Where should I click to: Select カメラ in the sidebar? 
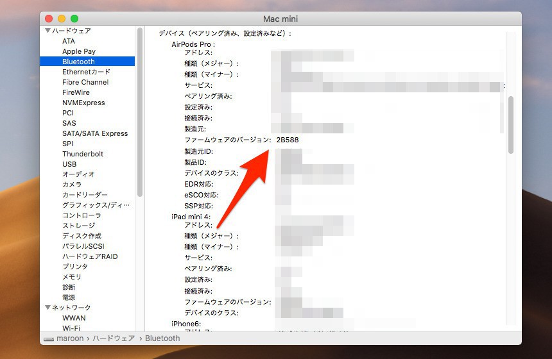coord(72,184)
